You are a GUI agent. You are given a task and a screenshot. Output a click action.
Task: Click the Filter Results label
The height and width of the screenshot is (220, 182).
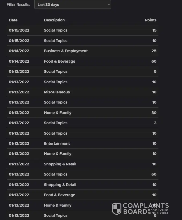[x=18, y=5]
